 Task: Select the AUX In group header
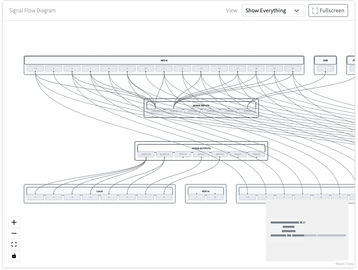[206, 191]
